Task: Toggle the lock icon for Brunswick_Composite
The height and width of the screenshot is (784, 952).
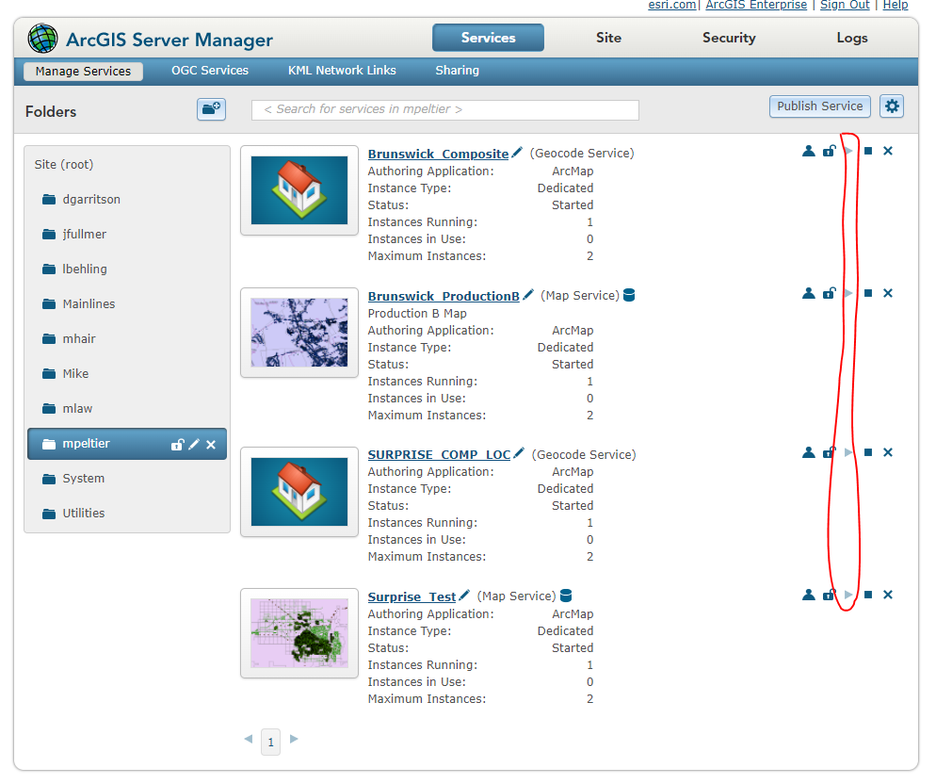Action: 830,151
